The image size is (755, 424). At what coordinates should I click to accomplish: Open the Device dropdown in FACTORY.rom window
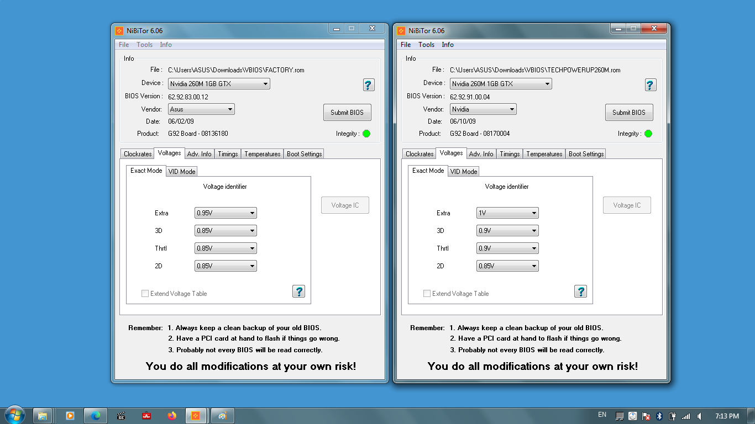point(219,84)
